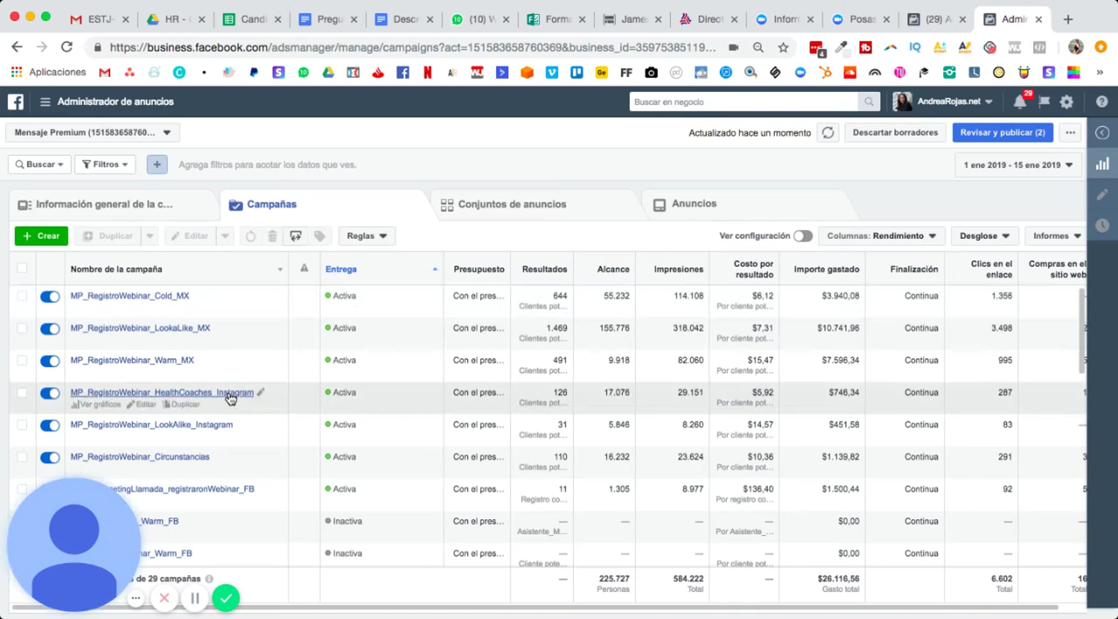
Task: Open the Columnas: Rendimiento dropdown
Action: point(881,236)
